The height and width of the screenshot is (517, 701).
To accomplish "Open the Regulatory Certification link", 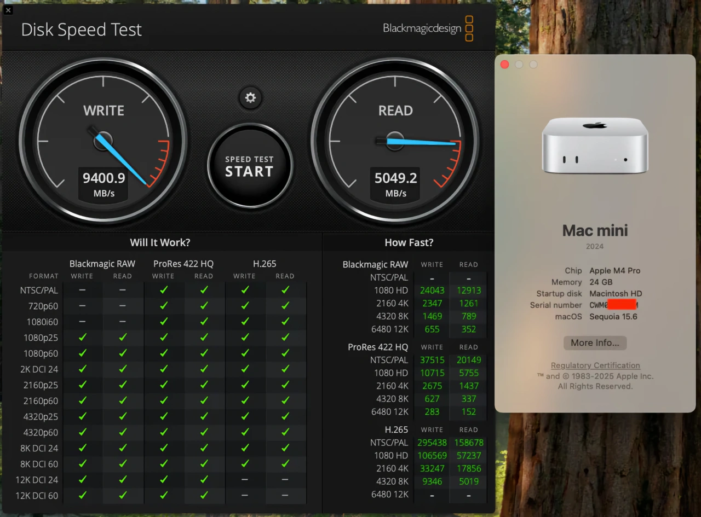I will tap(595, 365).
